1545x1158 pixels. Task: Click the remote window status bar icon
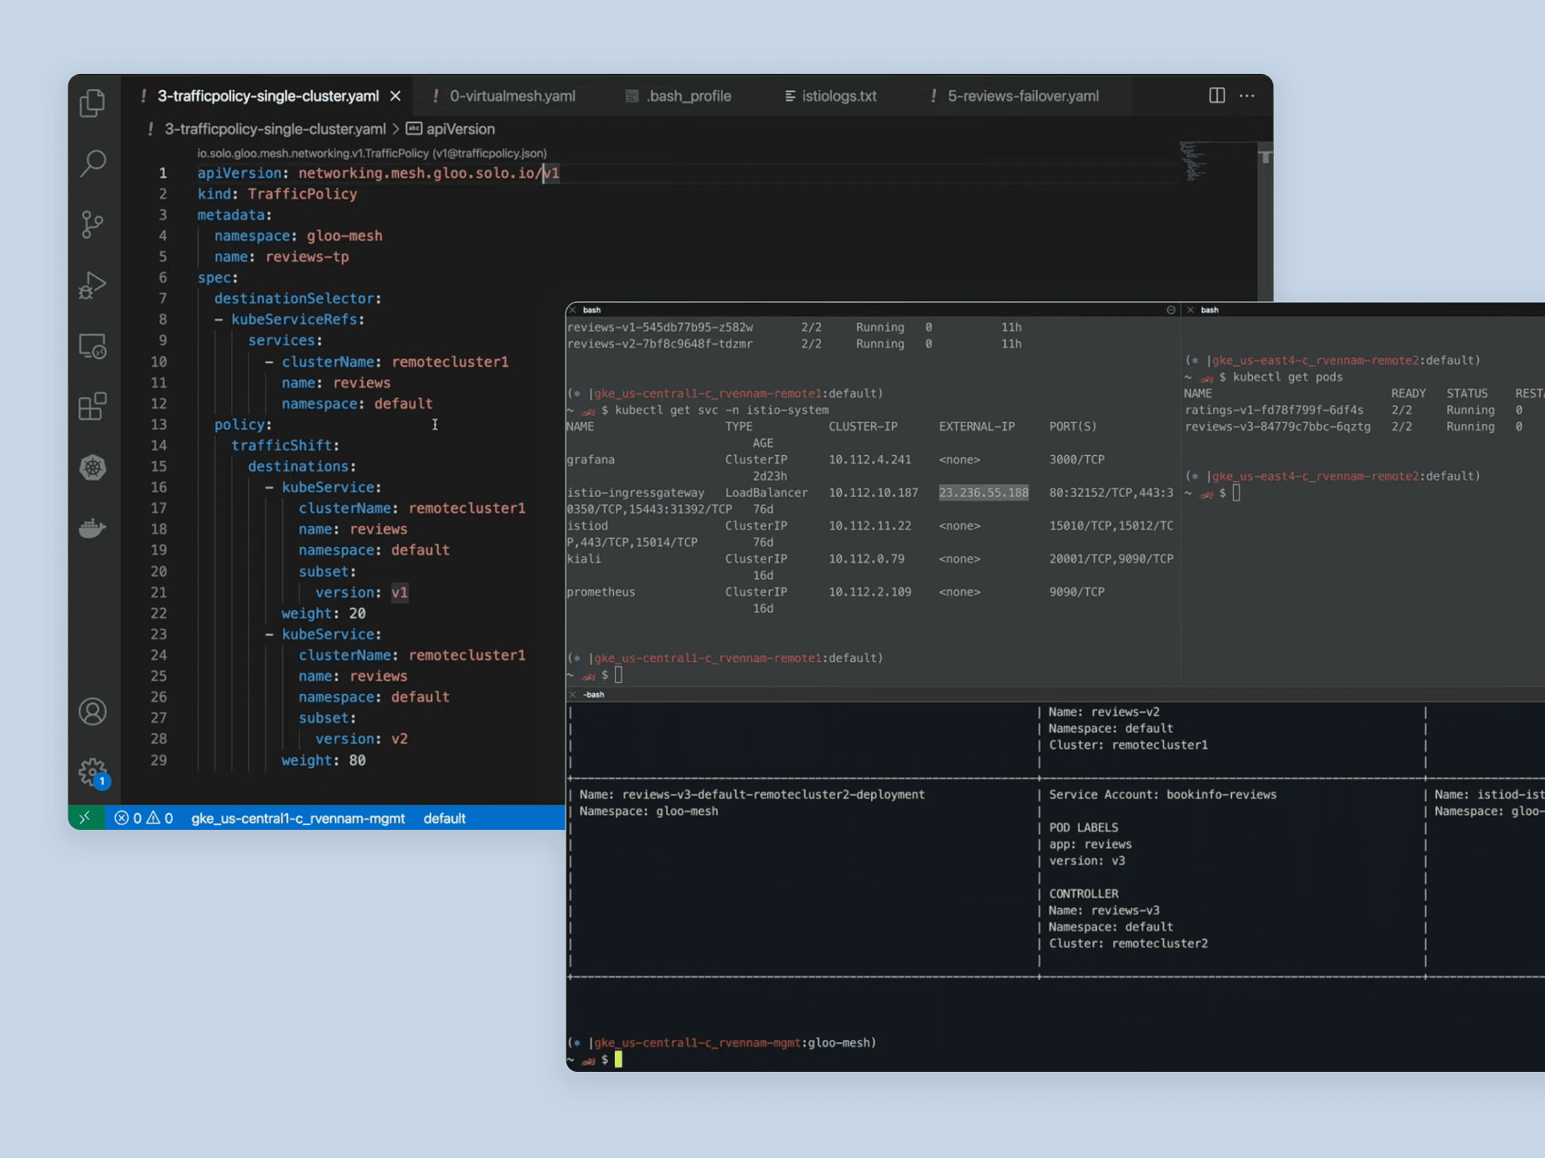point(85,818)
